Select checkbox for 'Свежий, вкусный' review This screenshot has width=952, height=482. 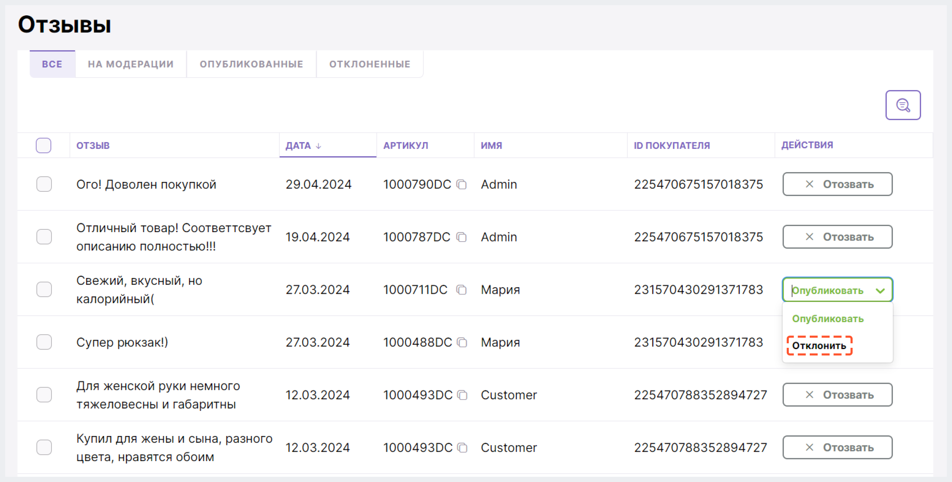tap(44, 290)
